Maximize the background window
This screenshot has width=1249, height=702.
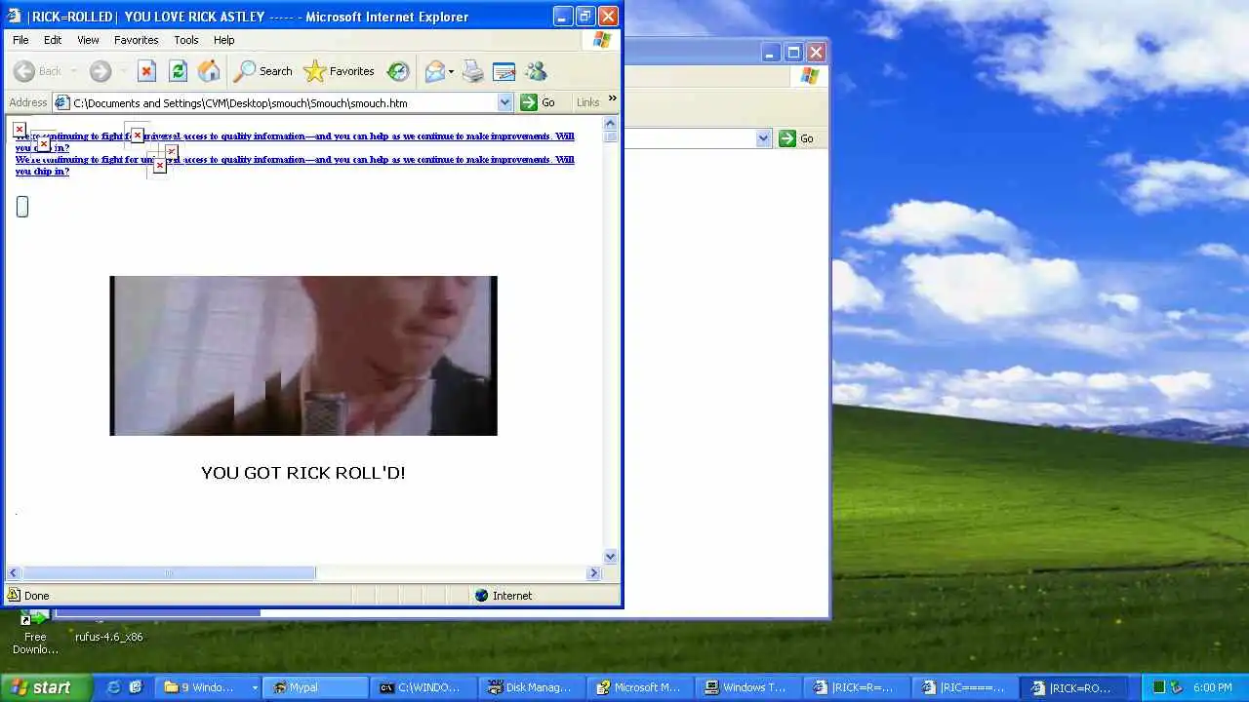coord(793,53)
